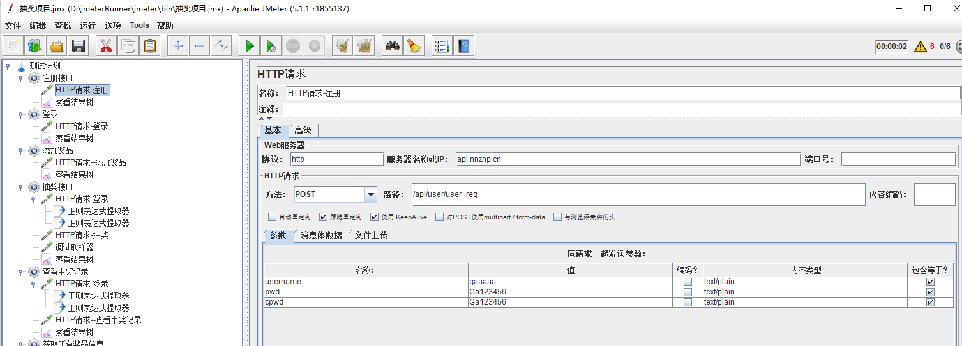Collapse HTTP请求-登录 under 抽奖接口
Viewport: 962px width, 346px height.
pyautogui.click(x=33, y=199)
